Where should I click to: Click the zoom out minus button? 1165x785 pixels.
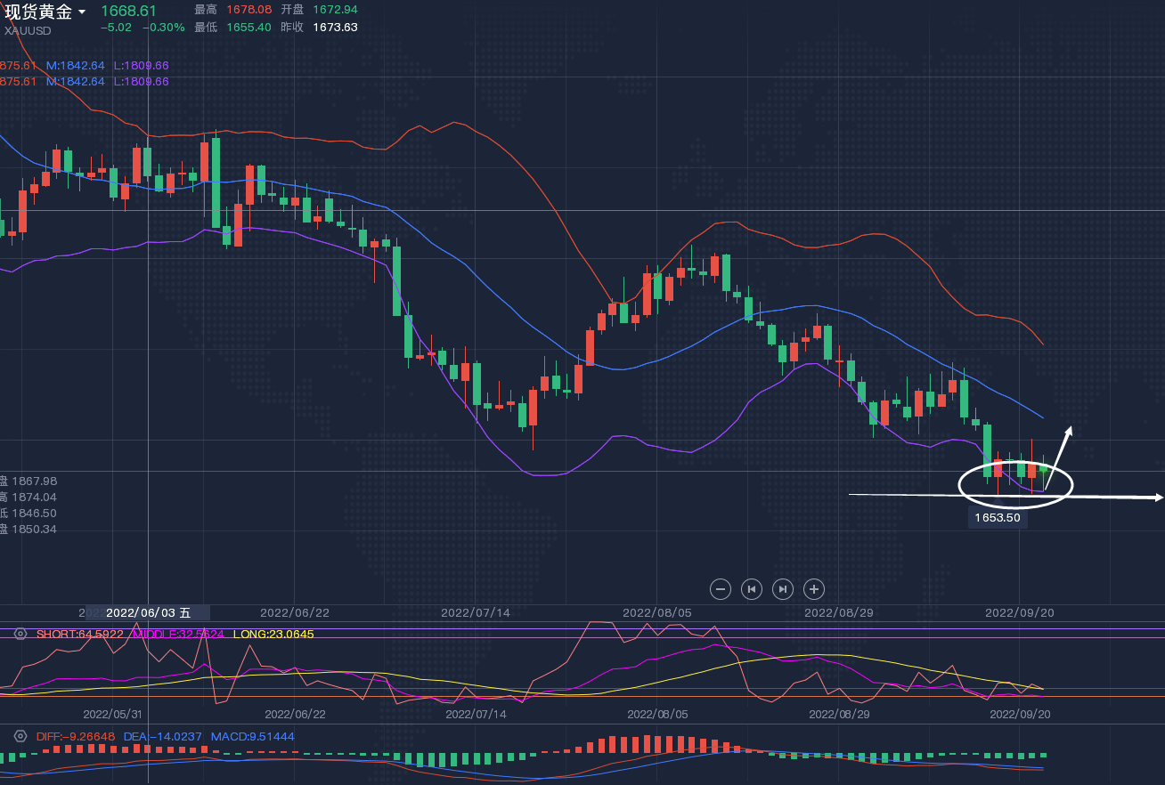[x=721, y=588]
